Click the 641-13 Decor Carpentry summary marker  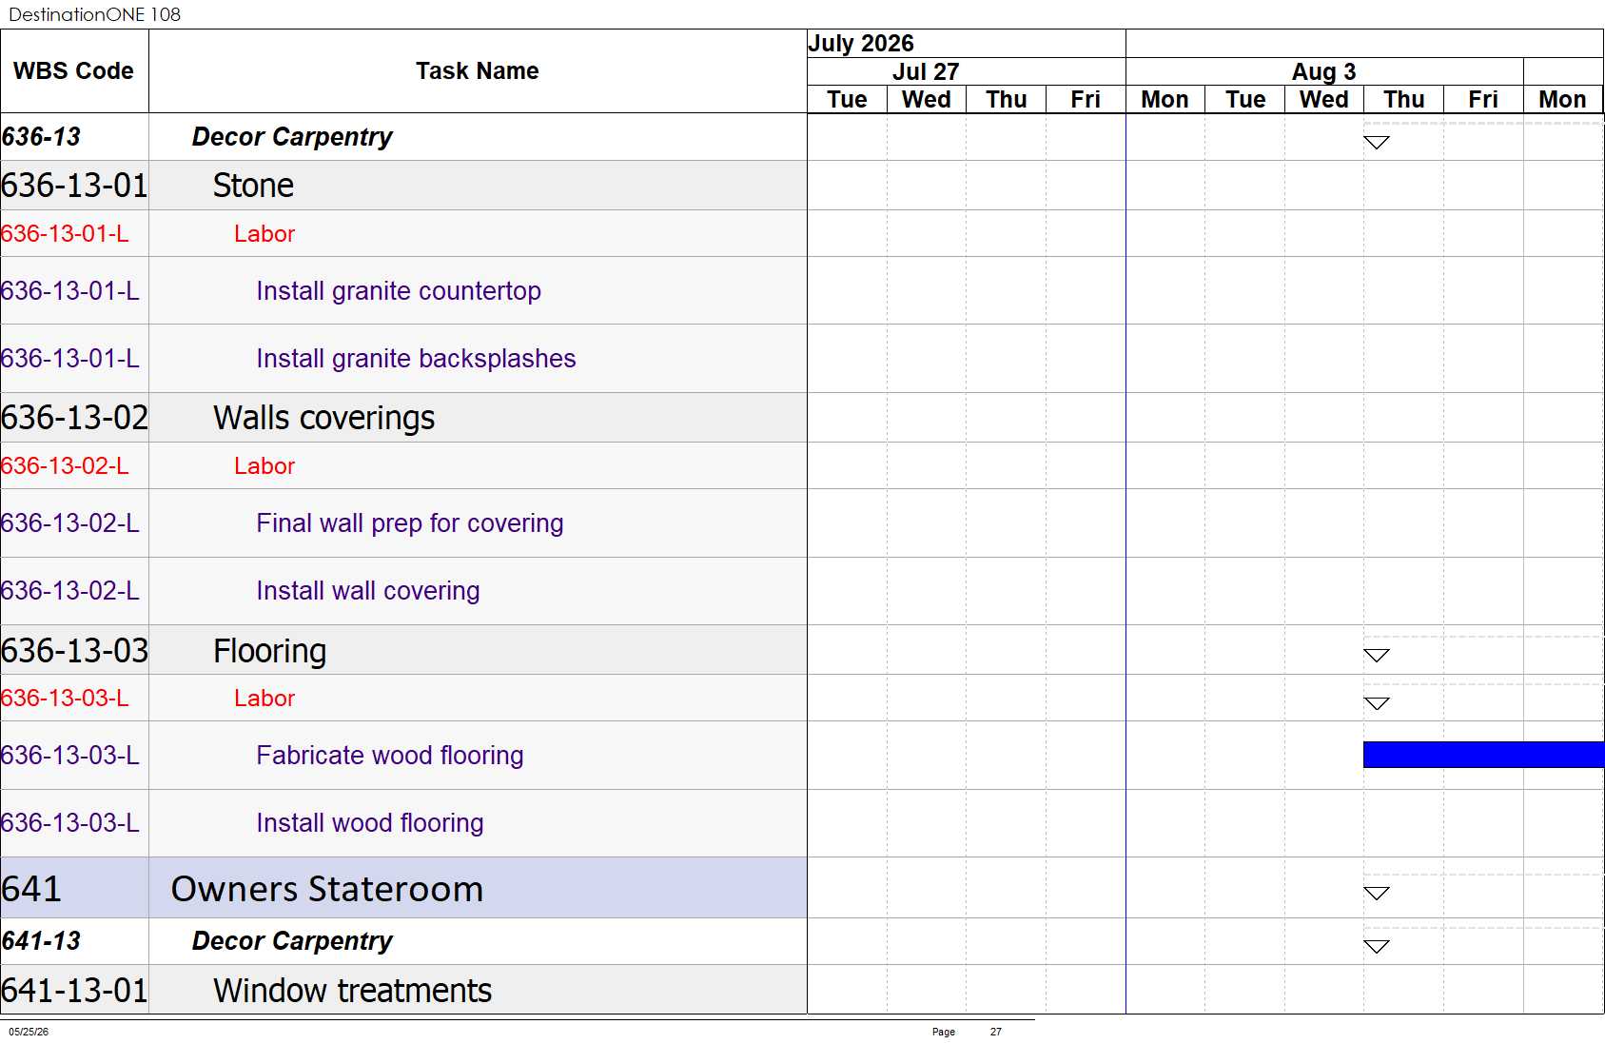click(x=1377, y=946)
